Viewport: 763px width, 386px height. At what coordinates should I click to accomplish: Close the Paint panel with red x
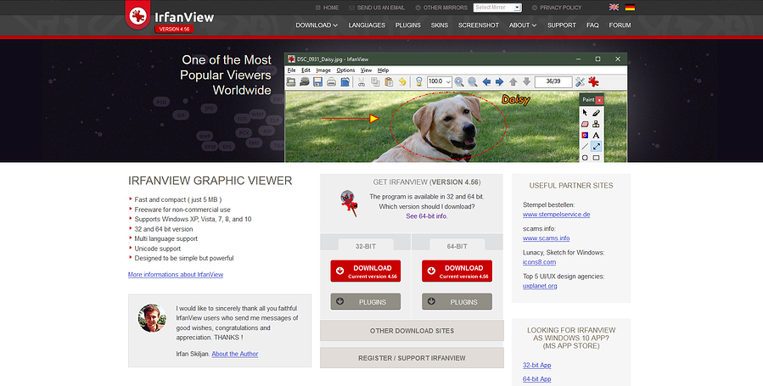click(599, 99)
